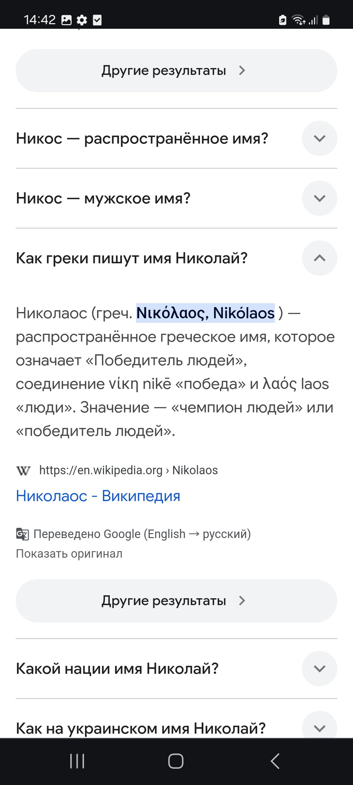Open recent apps navigation button
353x785 pixels.
tap(77, 761)
